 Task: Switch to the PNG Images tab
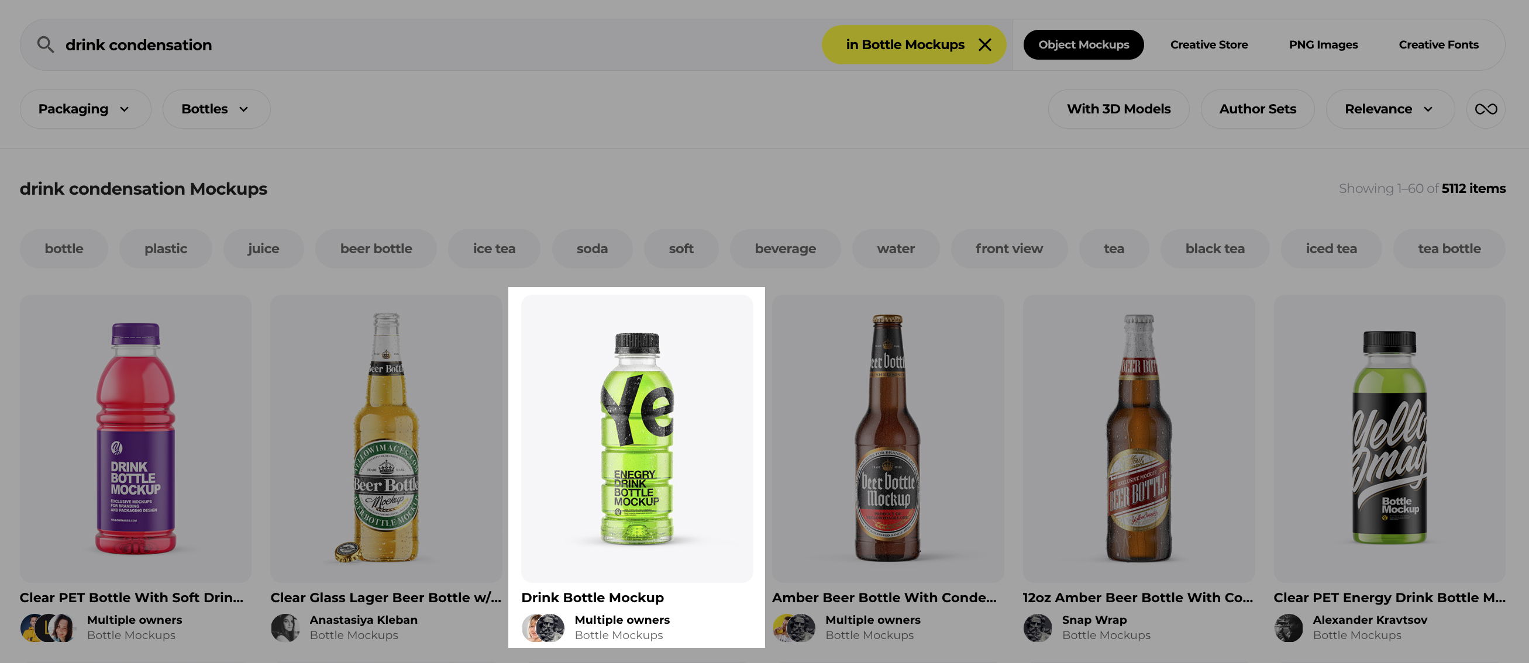(1323, 44)
